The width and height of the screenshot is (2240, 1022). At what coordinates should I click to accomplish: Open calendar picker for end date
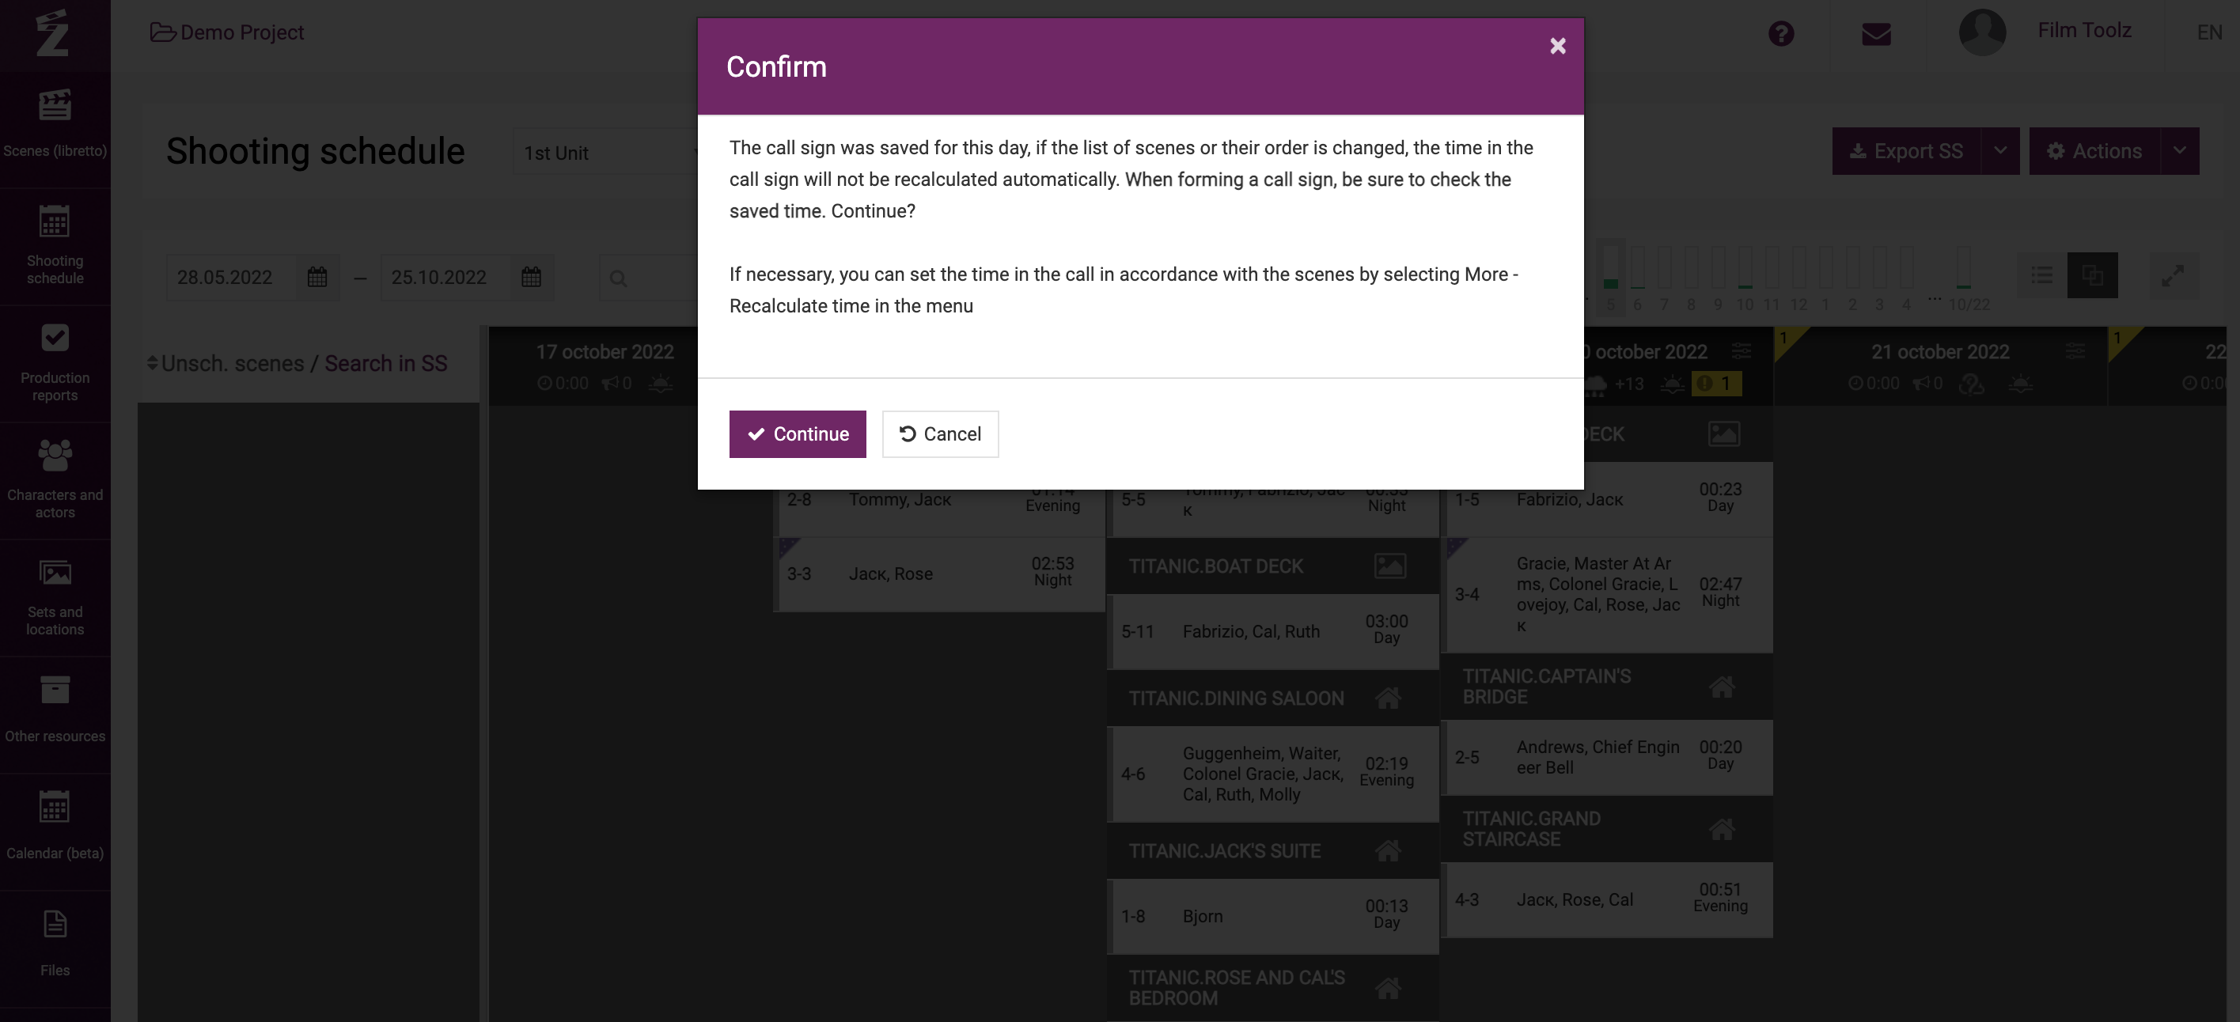(531, 277)
